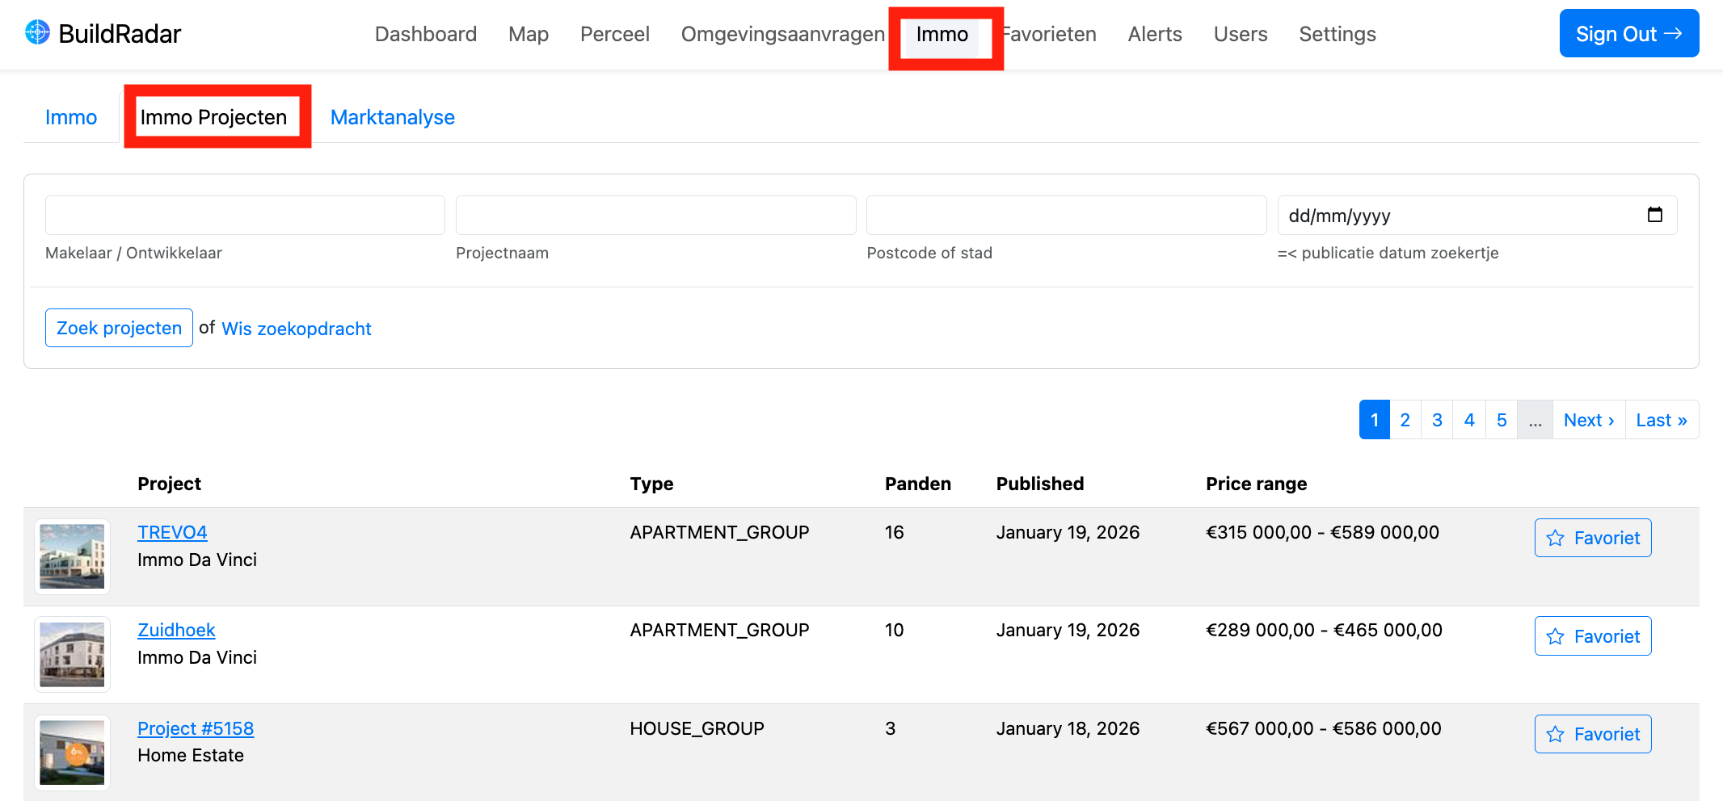Go to the Next results page
This screenshot has height=801, width=1723.
(x=1588, y=420)
